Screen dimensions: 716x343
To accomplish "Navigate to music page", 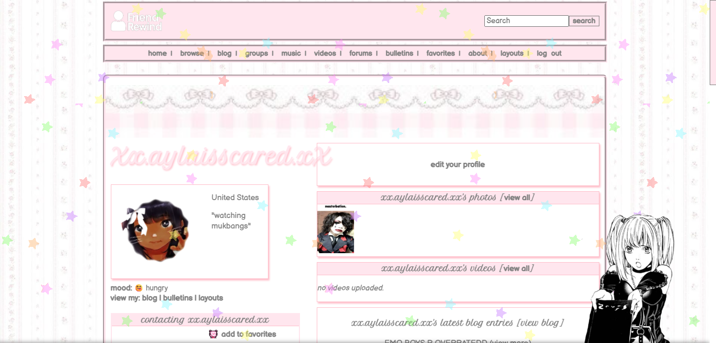I will click(291, 53).
